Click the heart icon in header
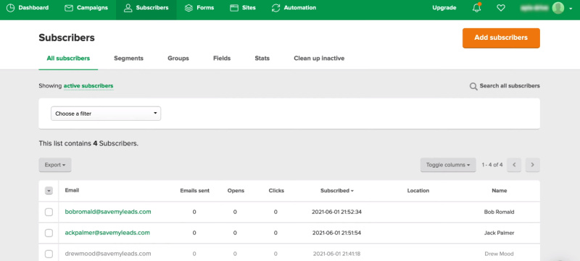Screen dimensions: 580x261 click(x=501, y=8)
